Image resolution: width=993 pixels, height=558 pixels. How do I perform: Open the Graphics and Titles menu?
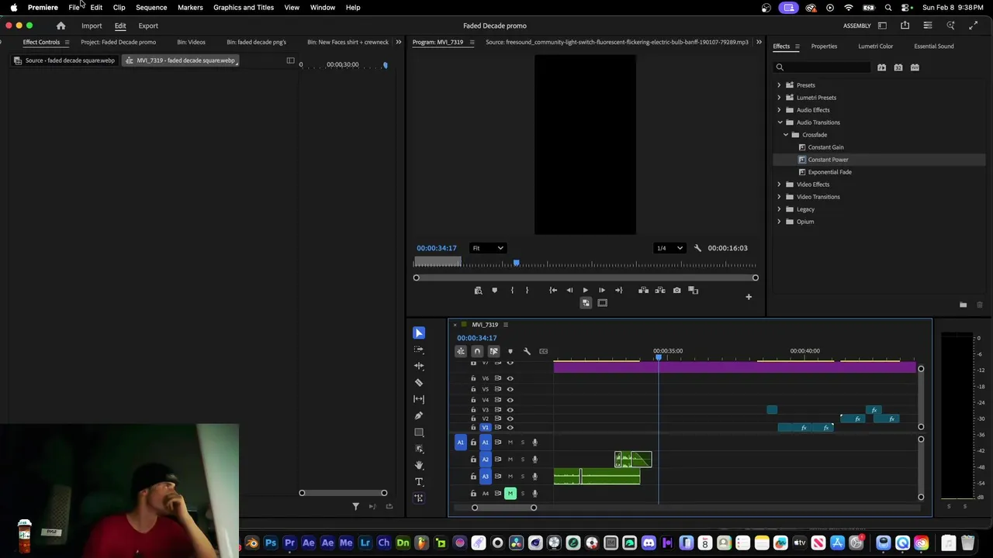pyautogui.click(x=244, y=7)
